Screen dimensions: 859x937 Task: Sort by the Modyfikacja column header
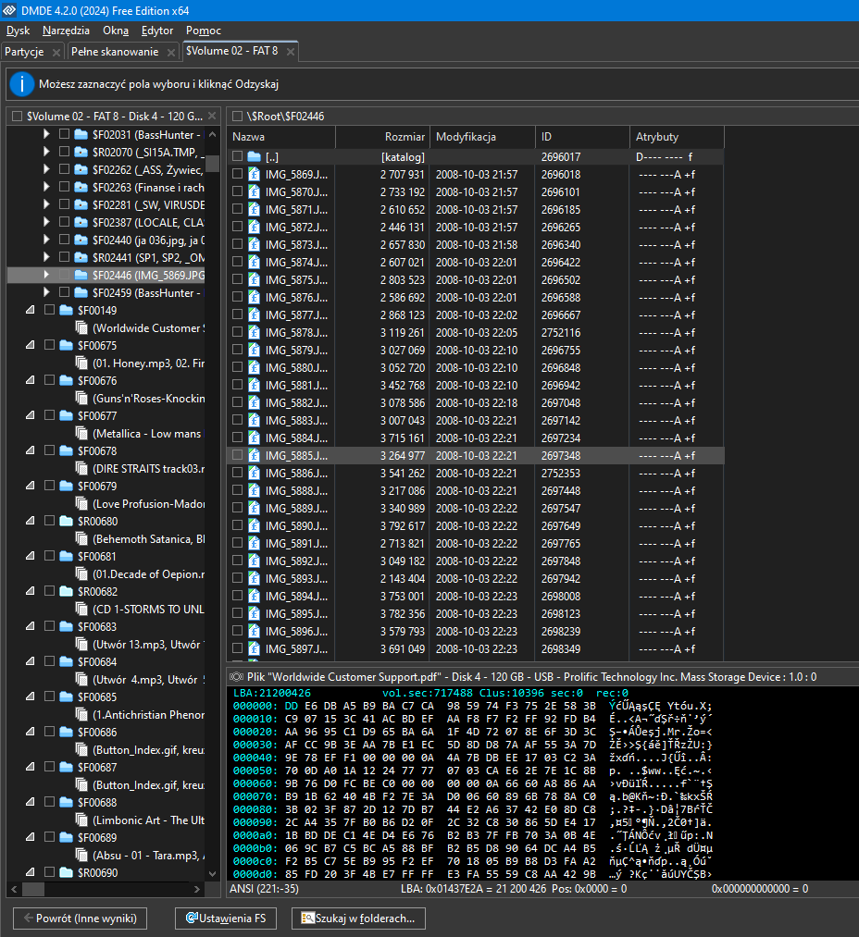(482, 137)
